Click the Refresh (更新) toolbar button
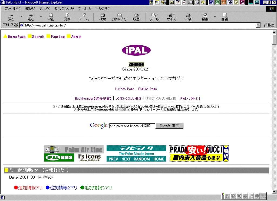Image resolution: width=277 pixels, height=201 pixels. [67, 17]
